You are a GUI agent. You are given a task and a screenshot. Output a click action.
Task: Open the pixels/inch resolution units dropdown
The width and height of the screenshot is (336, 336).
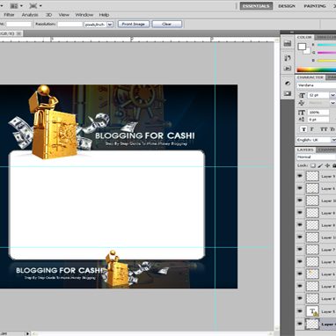coord(99,25)
